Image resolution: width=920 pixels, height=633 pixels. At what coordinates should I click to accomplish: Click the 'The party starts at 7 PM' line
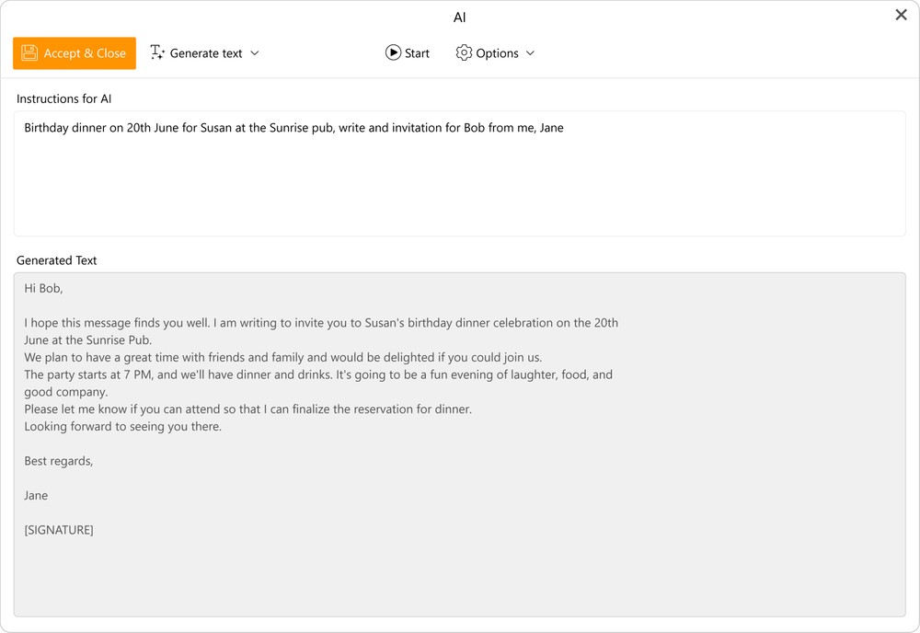(318, 374)
